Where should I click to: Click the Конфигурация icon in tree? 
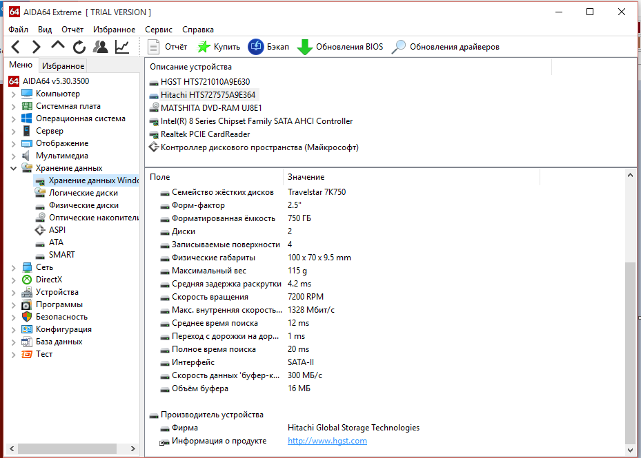(x=27, y=329)
